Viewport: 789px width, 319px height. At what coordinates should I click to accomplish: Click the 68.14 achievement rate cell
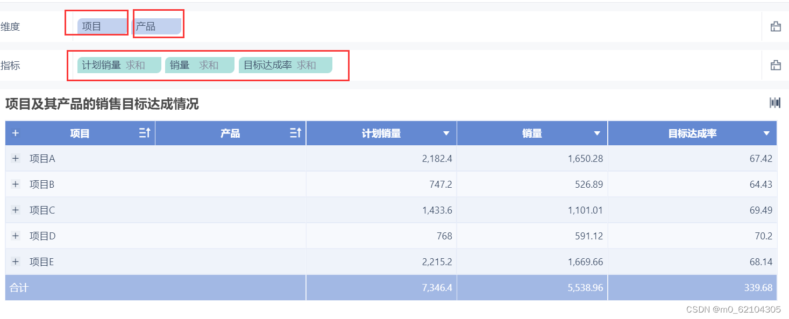[x=693, y=261]
